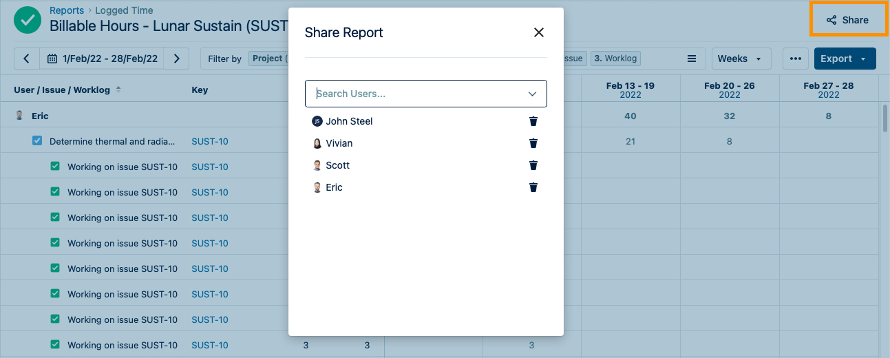The width and height of the screenshot is (890, 358).
Task: Open the hamburger list menu icon
Action: click(692, 59)
